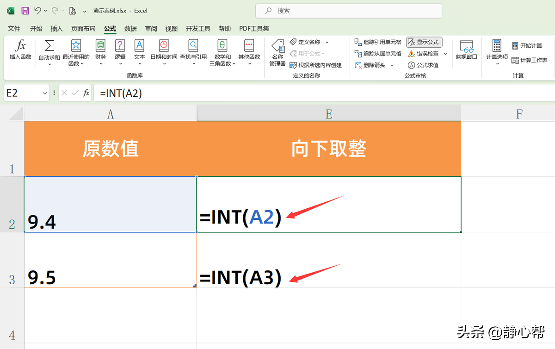Image resolution: width=555 pixels, height=349 pixels.
Task: Click formula bar Insert Function fx button
Action: 86,93
